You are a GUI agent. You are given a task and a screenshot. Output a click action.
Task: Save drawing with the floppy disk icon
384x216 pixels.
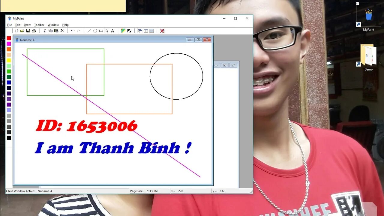pyautogui.click(x=28, y=31)
